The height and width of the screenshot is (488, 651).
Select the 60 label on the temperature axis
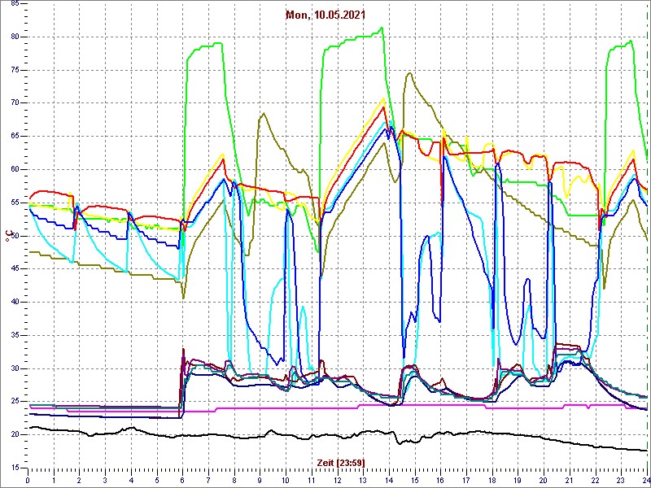(15, 169)
